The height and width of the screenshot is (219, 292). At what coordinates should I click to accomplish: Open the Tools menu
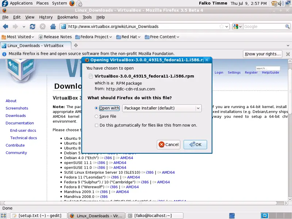(87, 17)
